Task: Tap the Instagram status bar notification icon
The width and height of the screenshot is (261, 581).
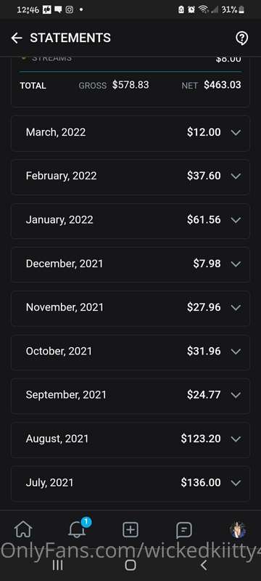Action: click(70, 10)
